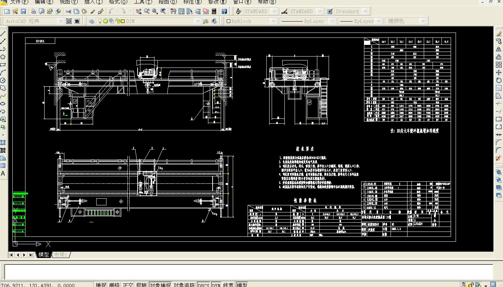Activate the Pan realtime hand tool
The height and width of the screenshot is (287, 503).
138,11
